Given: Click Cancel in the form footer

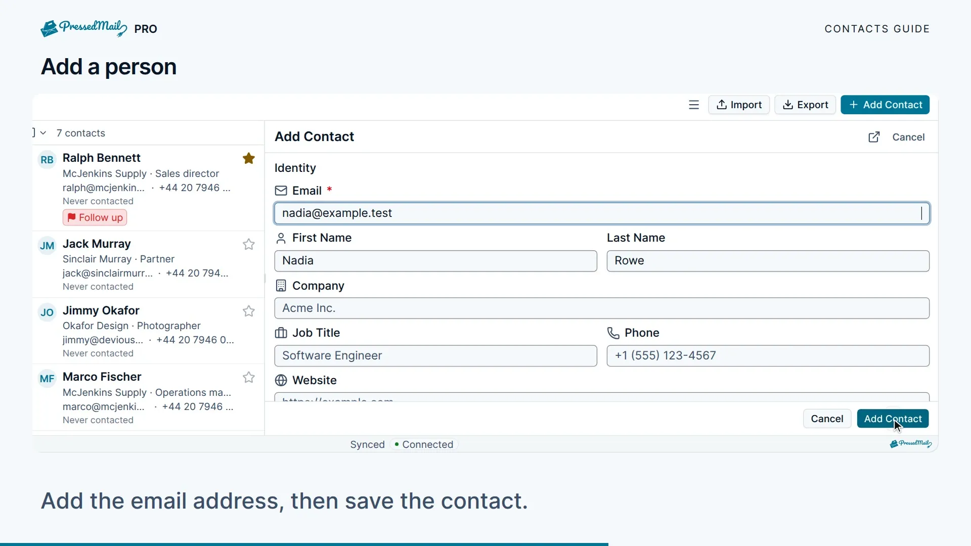Looking at the screenshot, I should pyautogui.click(x=827, y=419).
